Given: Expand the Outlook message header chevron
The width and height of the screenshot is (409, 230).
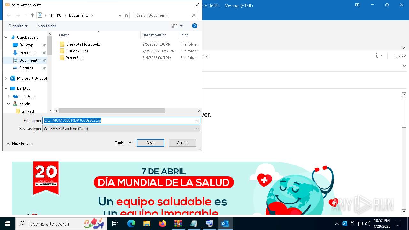Looking at the screenshot, I should pos(404,66).
